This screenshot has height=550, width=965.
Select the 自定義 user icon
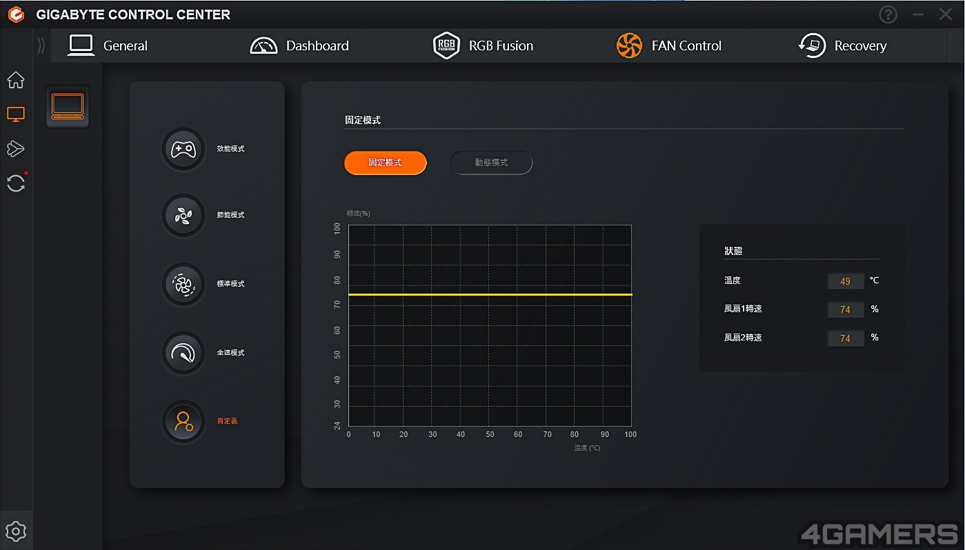[x=183, y=421]
